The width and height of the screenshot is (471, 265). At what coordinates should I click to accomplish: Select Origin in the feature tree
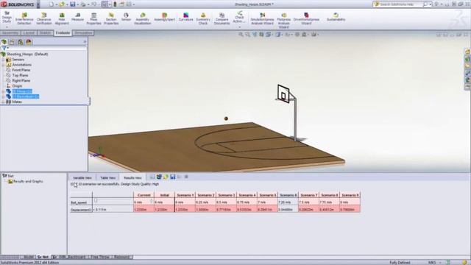tap(17, 86)
